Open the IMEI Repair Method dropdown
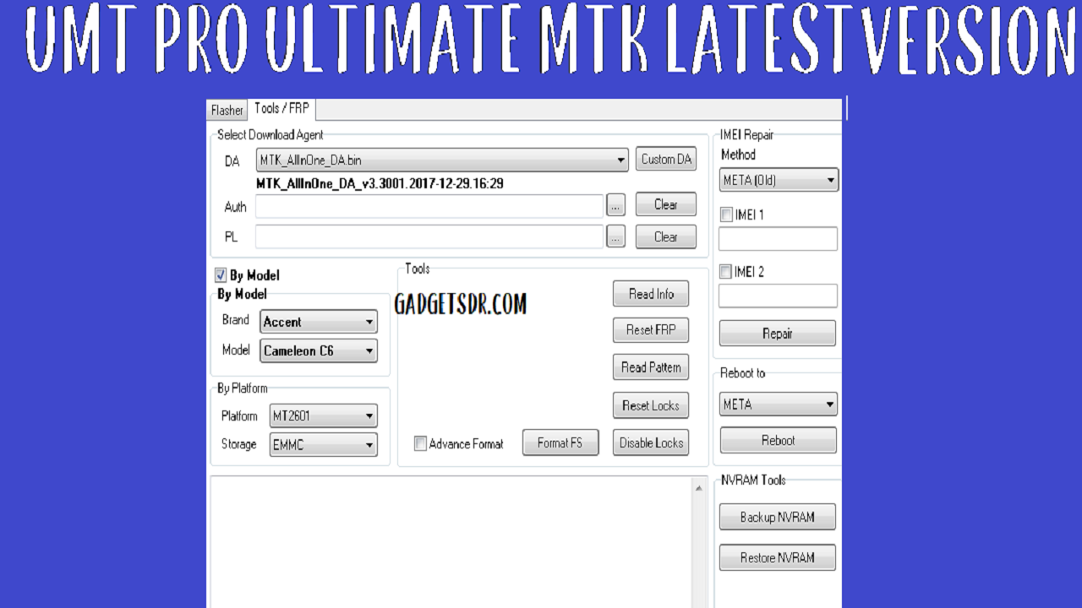The width and height of the screenshot is (1082, 608). (830, 179)
